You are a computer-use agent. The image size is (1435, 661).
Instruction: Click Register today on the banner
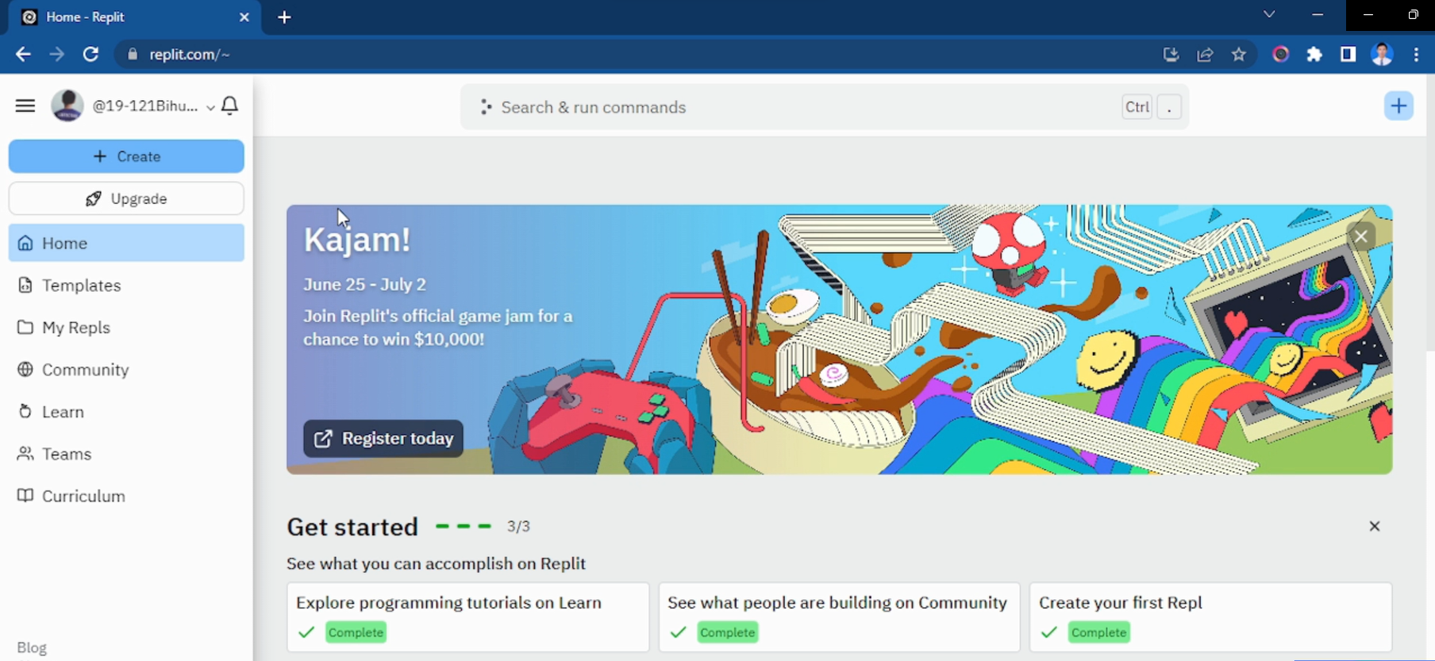383,439
